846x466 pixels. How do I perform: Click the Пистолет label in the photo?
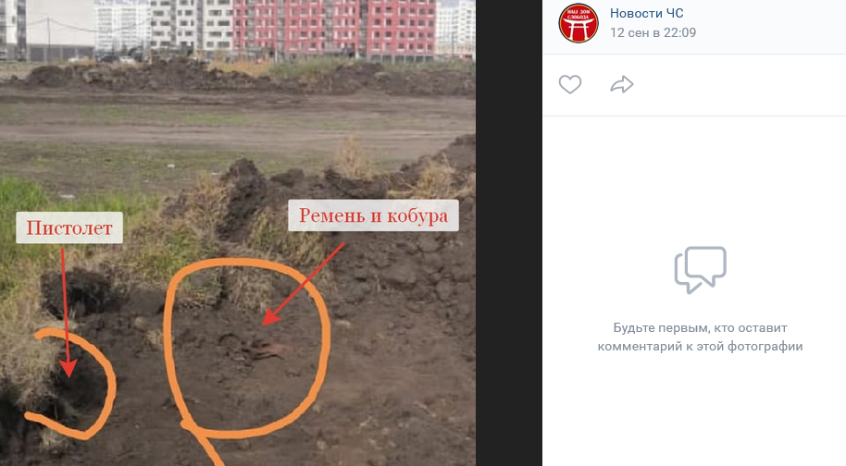[69, 227]
